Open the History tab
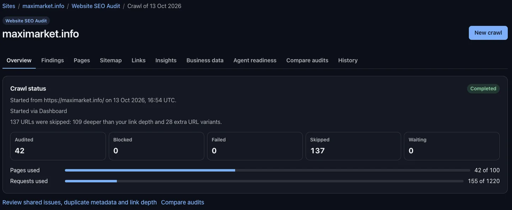This screenshot has height=210, width=512. (x=348, y=60)
